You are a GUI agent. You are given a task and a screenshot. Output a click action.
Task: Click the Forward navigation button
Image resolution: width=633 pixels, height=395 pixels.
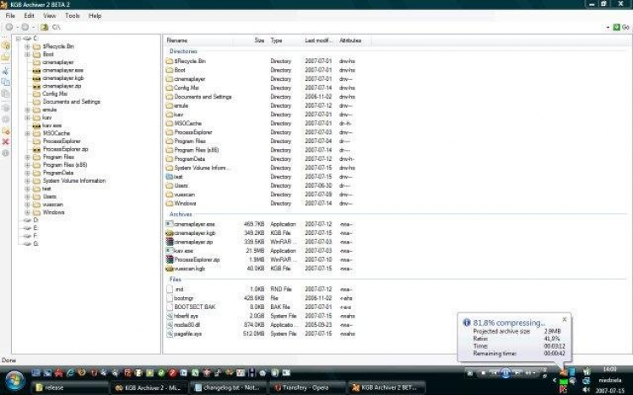click(x=25, y=27)
